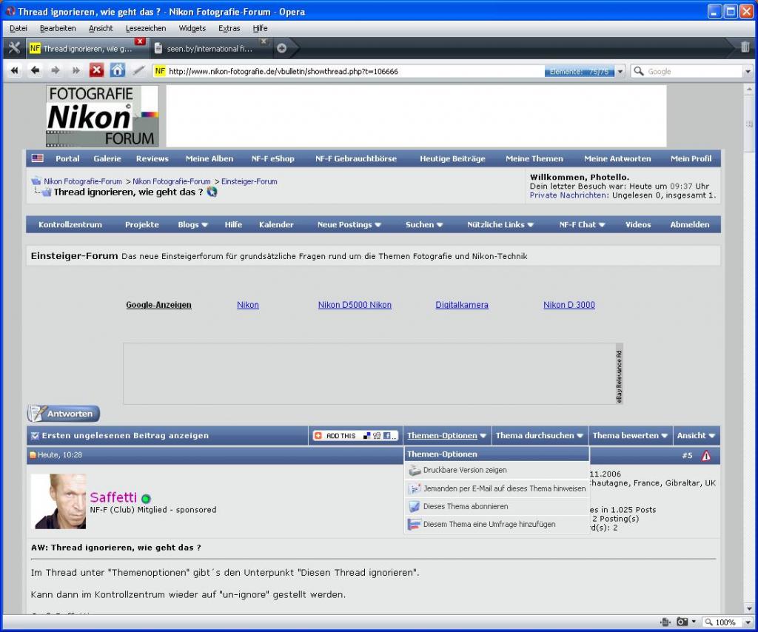Viewport: 758px width, 632px height.
Task: Close the 'Thread ignorieren' tab
Action: (x=140, y=41)
